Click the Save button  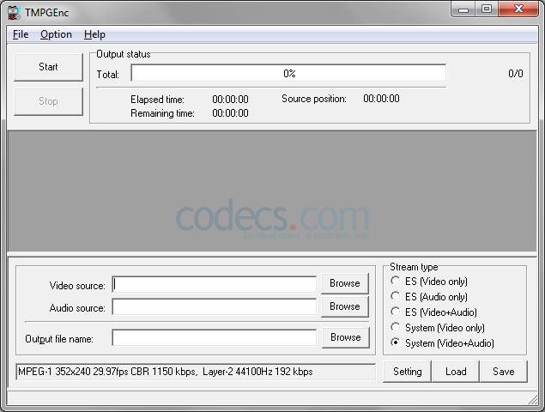[x=504, y=372]
